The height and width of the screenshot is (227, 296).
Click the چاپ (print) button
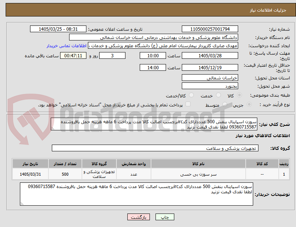165,217
